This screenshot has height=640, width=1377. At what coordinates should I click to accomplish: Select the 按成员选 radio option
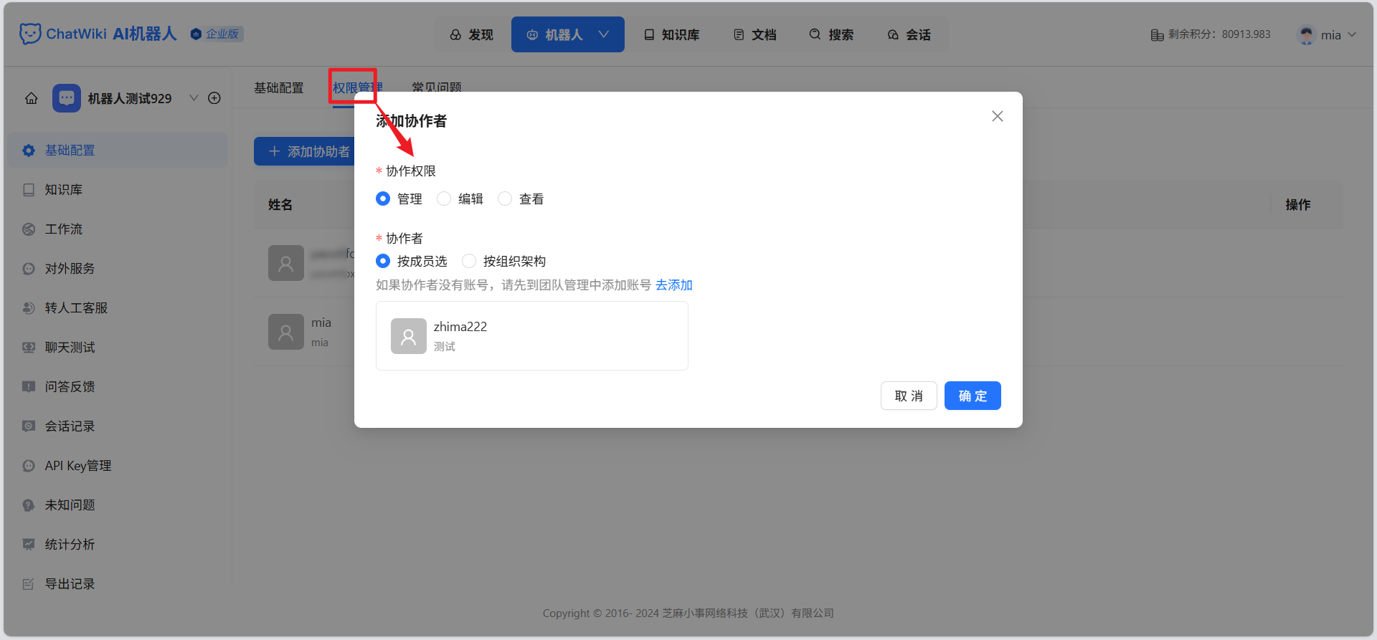coord(383,261)
